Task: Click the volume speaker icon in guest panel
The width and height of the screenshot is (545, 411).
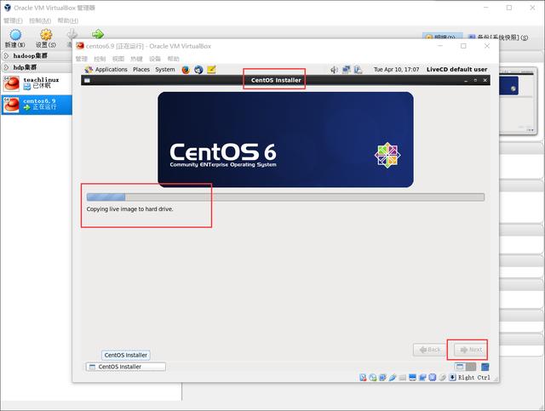Action: tap(334, 70)
